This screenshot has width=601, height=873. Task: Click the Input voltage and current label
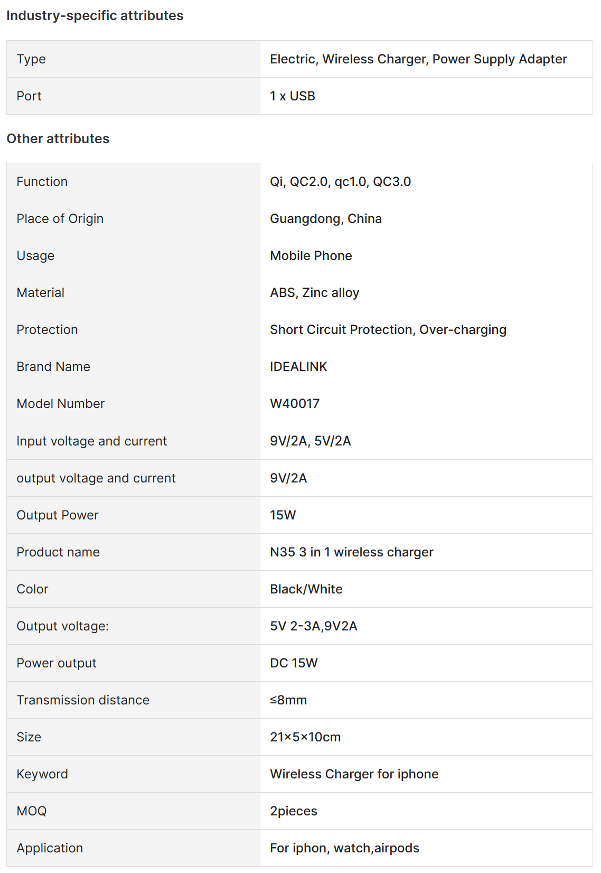(x=91, y=441)
